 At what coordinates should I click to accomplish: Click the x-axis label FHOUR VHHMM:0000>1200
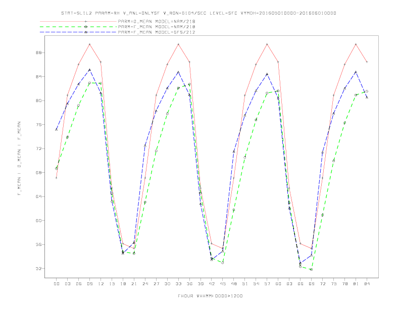coord(210,296)
